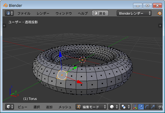Screen dimensions: 165x113
Task: Click the green Y-axis manipulator arrow
Action: click(75, 68)
